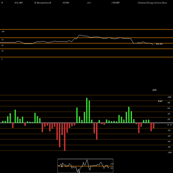Click the RSI level label 30
The height and width of the screenshot is (173, 173).
(x=2, y=51)
